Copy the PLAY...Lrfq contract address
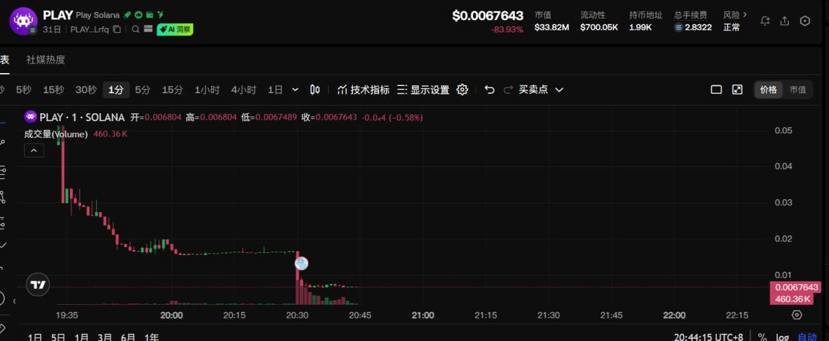 click(117, 29)
